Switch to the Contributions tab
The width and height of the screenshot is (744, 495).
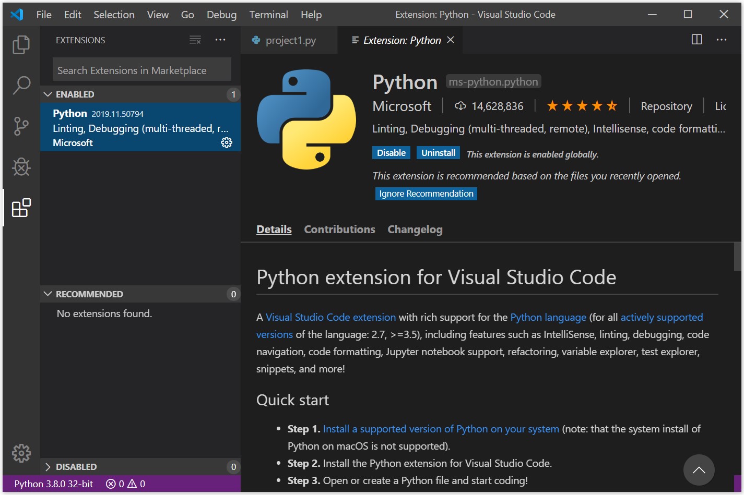[339, 230]
